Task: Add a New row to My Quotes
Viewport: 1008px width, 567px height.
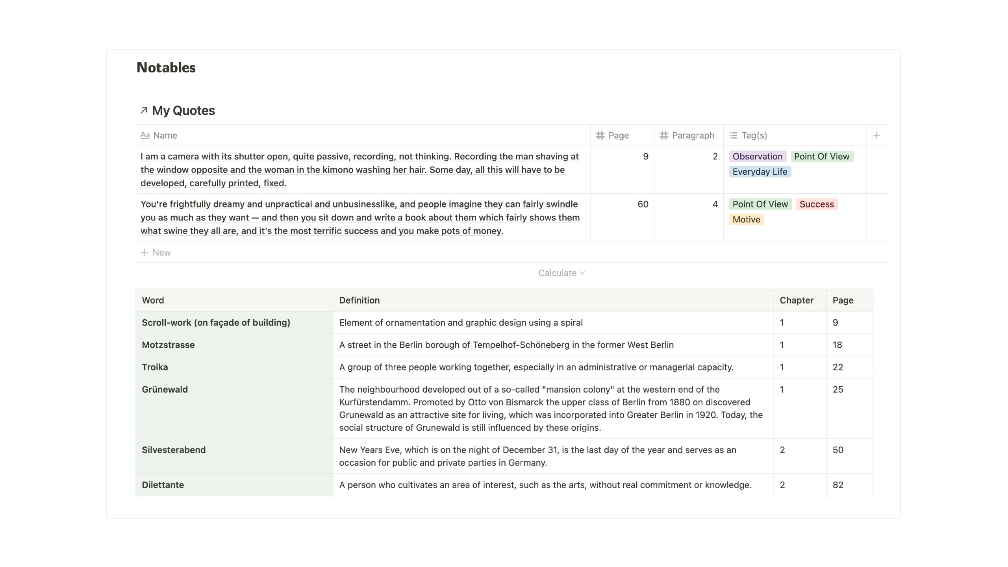Action: pyautogui.click(x=512, y=252)
